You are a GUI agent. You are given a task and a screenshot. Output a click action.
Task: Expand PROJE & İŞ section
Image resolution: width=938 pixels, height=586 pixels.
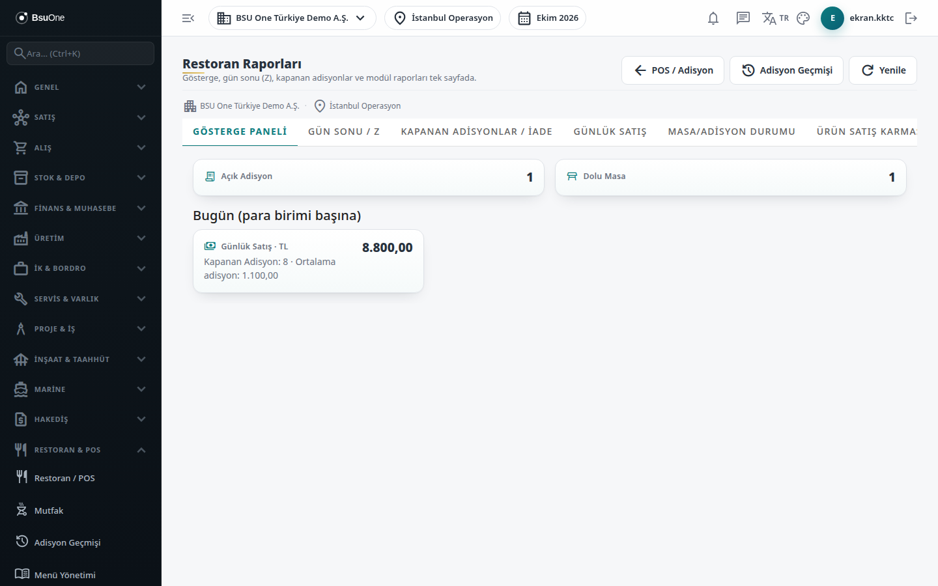click(x=81, y=329)
